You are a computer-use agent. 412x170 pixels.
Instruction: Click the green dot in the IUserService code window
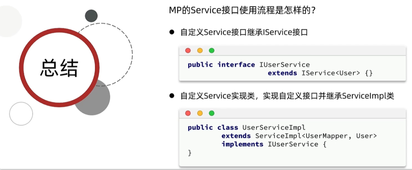[211, 51]
